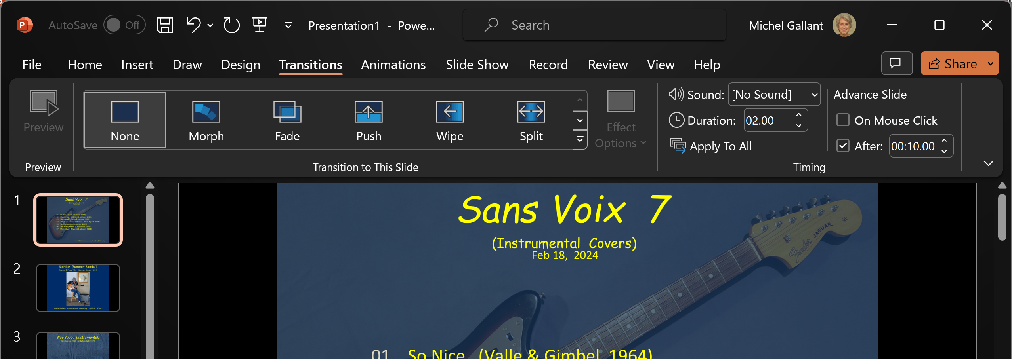Expand the transitions gallery More arrow
Viewport: 1012px width, 359px height.
(x=580, y=139)
